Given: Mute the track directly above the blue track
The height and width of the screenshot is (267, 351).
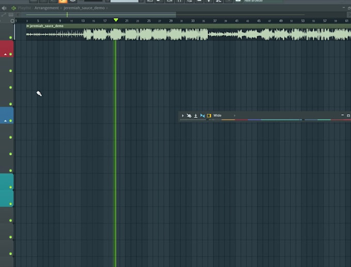Looking at the screenshot, I should (x=10, y=104).
